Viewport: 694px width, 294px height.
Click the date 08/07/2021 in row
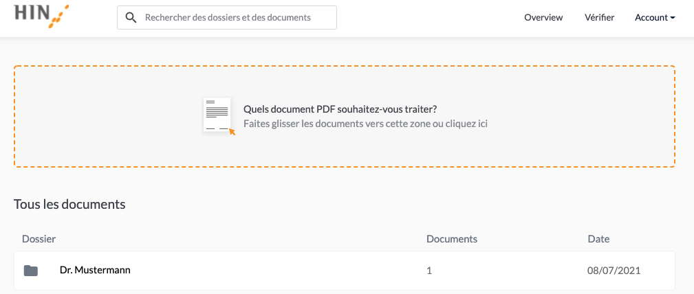click(x=614, y=271)
